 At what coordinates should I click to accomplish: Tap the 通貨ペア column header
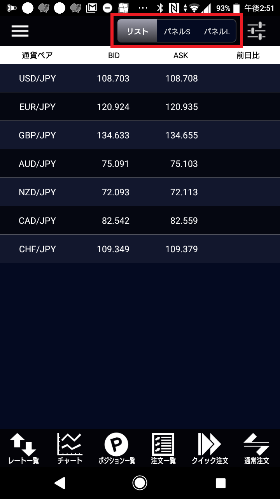pos(37,55)
